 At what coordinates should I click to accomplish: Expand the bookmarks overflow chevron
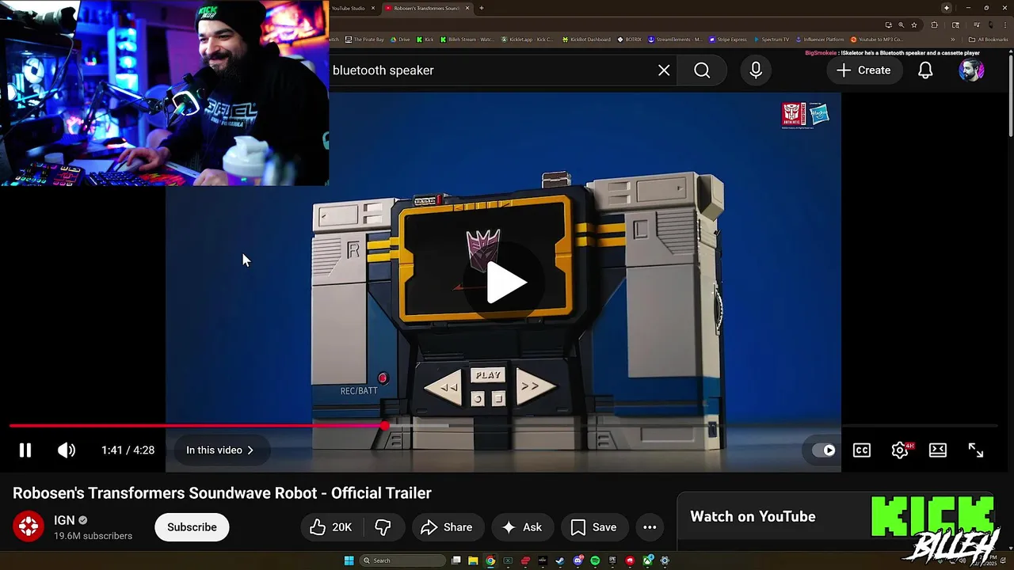tap(953, 40)
